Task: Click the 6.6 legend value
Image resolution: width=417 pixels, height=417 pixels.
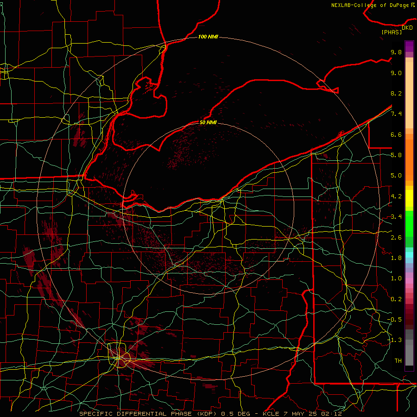Action: tap(396, 134)
